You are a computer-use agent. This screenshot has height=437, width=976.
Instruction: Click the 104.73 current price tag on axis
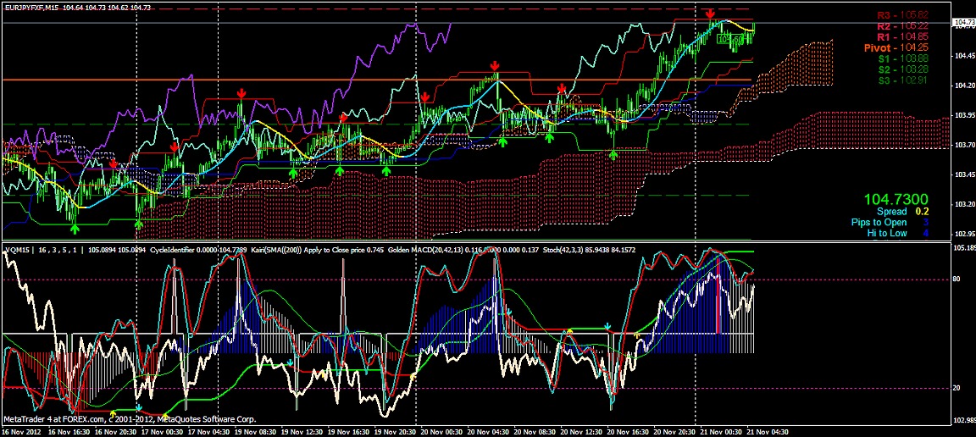[x=962, y=22]
